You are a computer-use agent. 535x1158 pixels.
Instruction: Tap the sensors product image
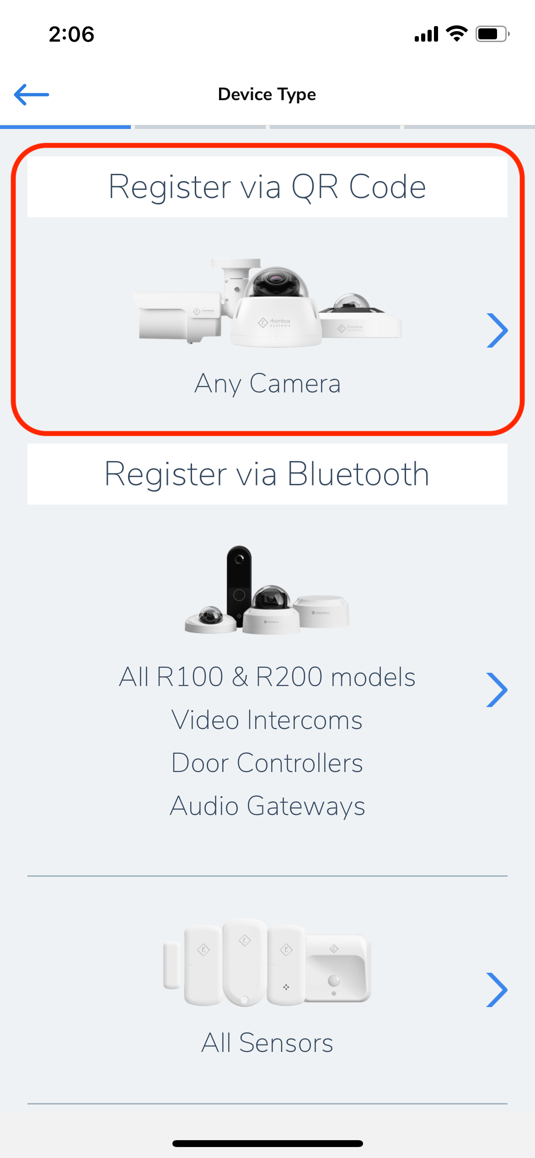267,962
